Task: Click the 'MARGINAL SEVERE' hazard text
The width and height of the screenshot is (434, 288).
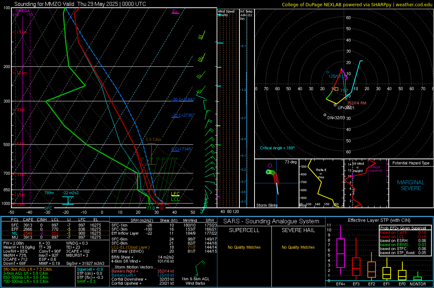Action: [x=411, y=185]
